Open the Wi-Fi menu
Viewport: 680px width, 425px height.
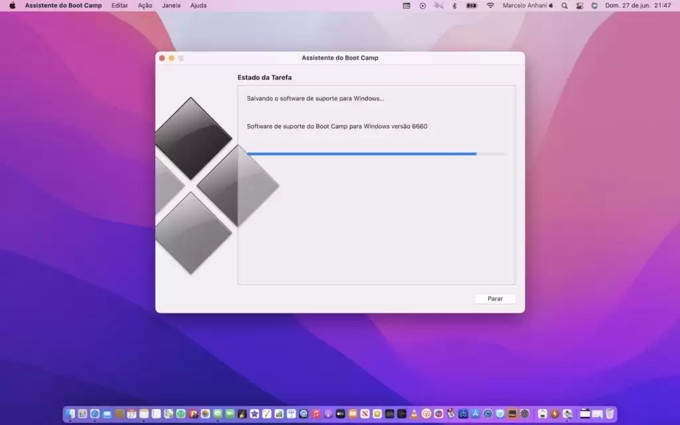[491, 5]
